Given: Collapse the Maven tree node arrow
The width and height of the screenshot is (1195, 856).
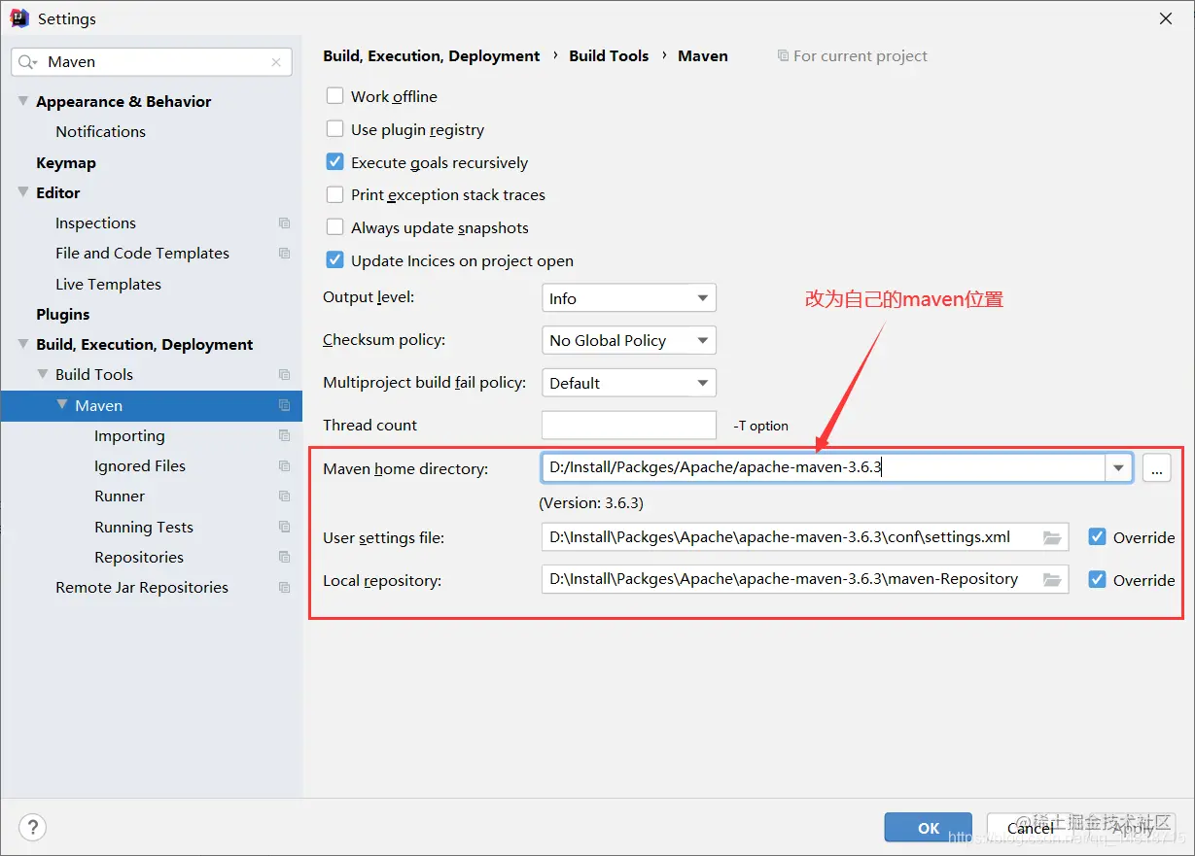Looking at the screenshot, I should (x=62, y=405).
